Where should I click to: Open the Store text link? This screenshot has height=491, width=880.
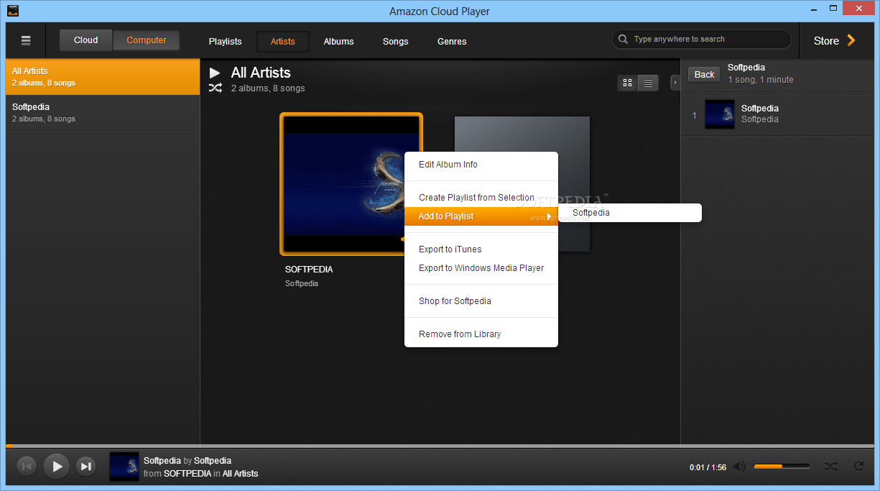pyautogui.click(x=826, y=41)
